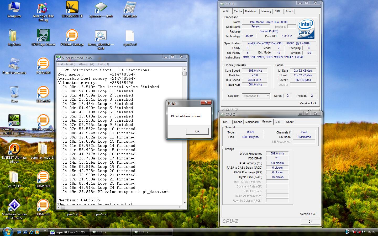The height and width of the screenshot is (236, 378).
Task: Click Super PI taskbar button
Action: (69, 232)
